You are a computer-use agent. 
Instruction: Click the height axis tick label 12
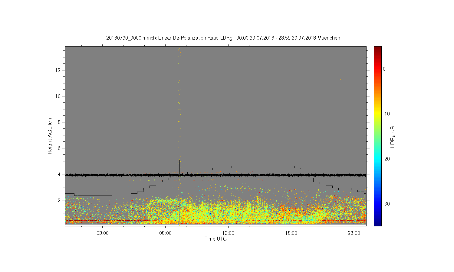tap(59, 70)
